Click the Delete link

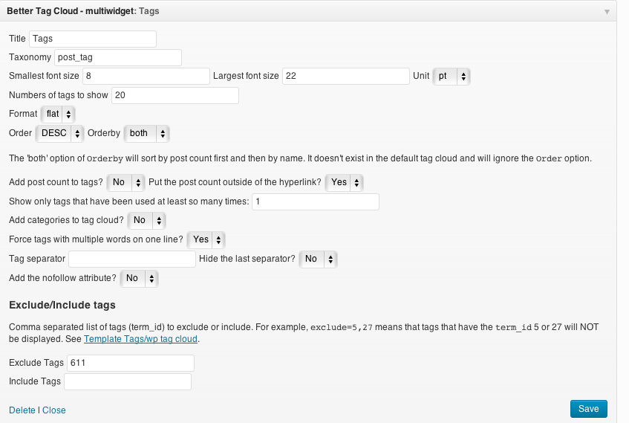tap(22, 410)
